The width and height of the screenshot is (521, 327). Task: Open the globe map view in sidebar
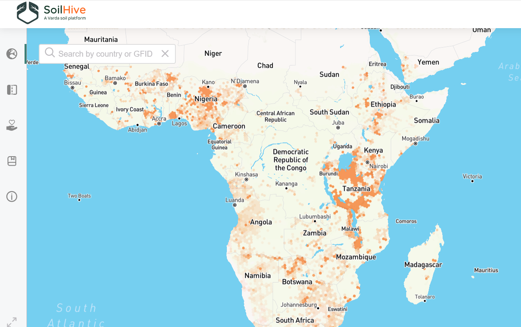pos(12,54)
